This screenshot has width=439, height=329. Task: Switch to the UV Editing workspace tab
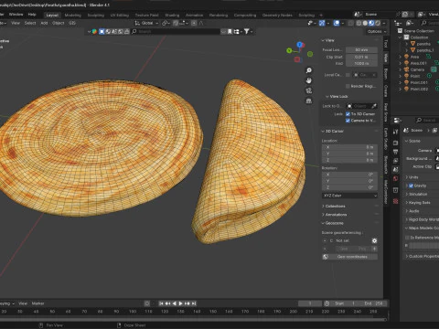point(120,15)
